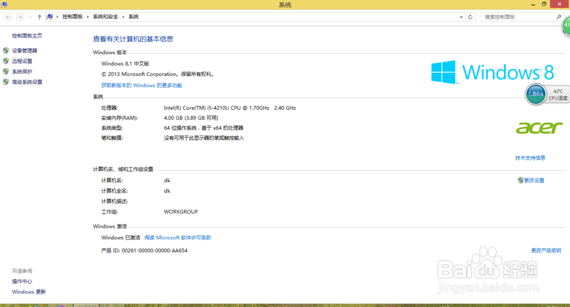The width and height of the screenshot is (570, 307).
Task: Open 系统保护 from the sidebar
Action: pyautogui.click(x=22, y=72)
